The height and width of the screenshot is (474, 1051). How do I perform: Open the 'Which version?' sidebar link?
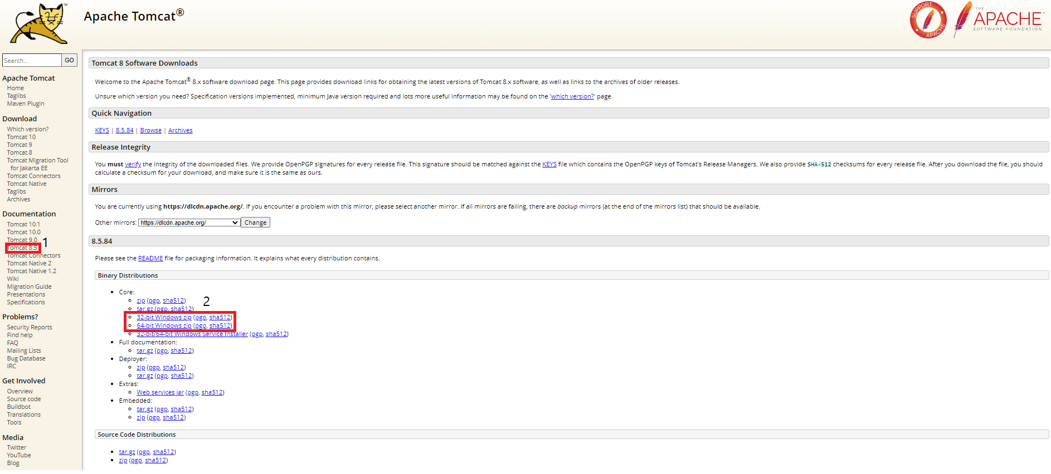(x=28, y=129)
